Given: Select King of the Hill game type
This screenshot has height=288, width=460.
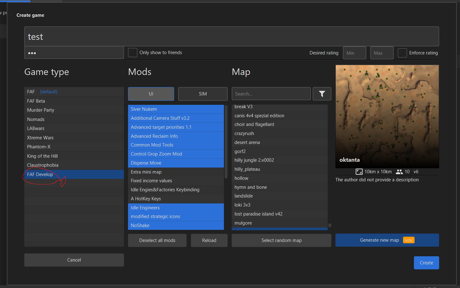Looking at the screenshot, I should (x=74, y=156).
